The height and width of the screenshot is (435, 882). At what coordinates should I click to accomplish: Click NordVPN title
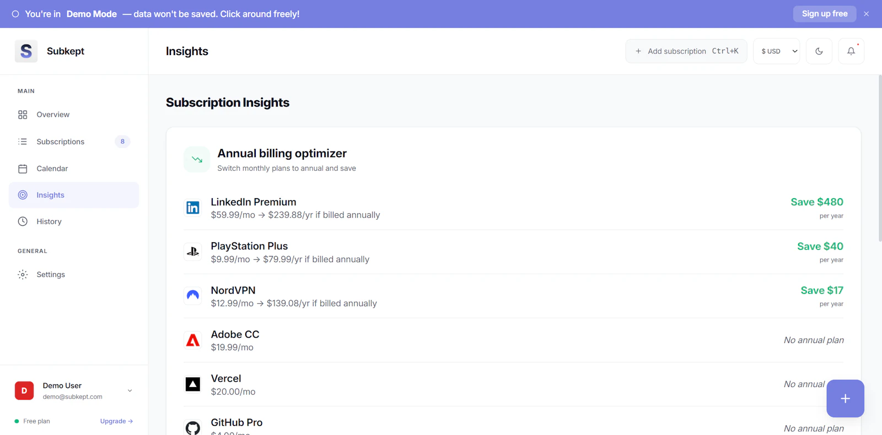pyautogui.click(x=233, y=290)
